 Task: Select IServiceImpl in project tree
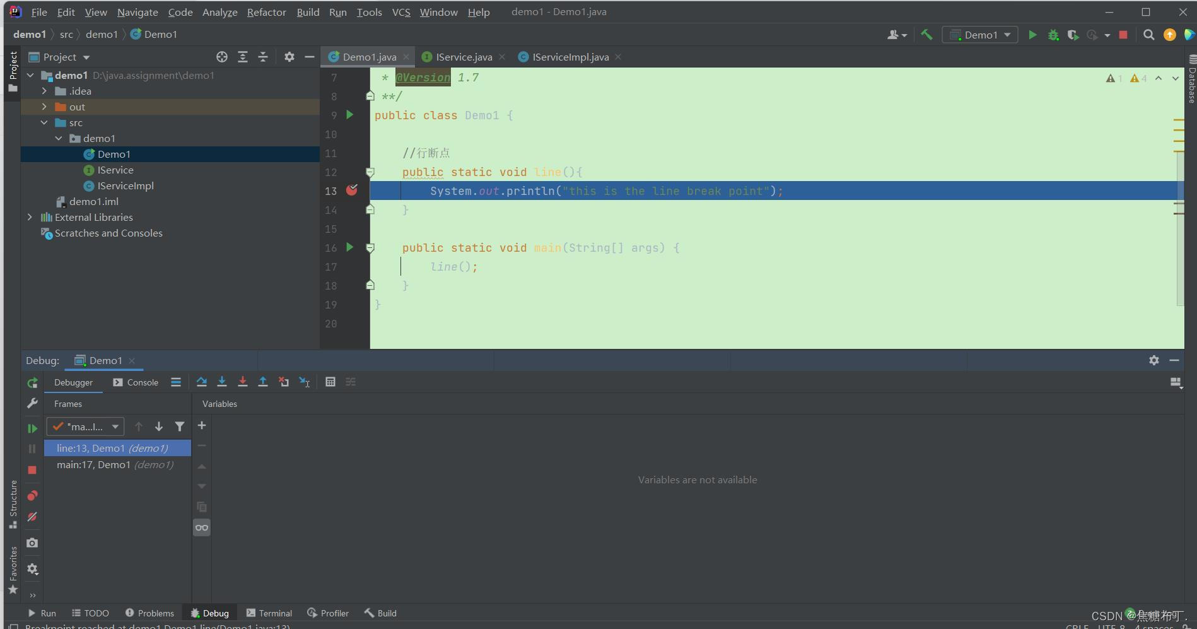click(x=126, y=185)
